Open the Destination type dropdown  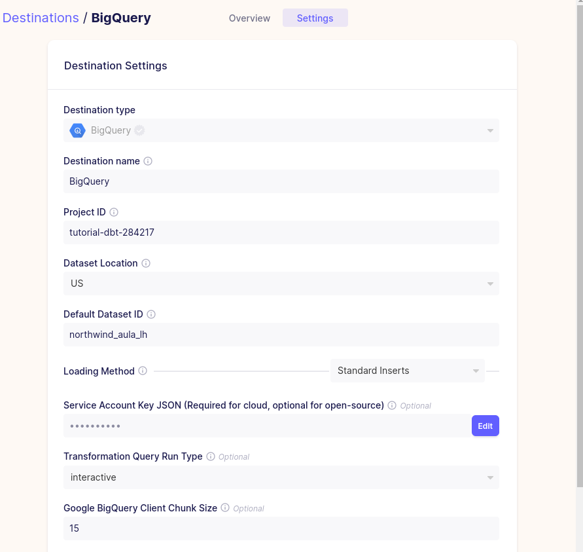(281, 130)
